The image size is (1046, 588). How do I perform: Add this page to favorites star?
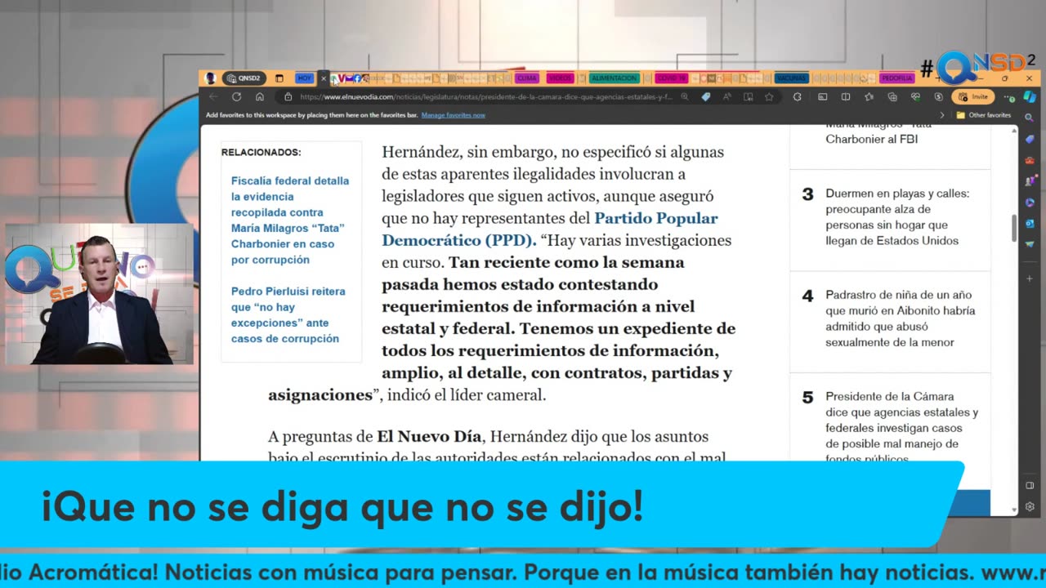pos(769,96)
